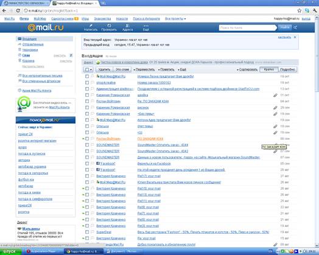Open the Номер заказа 1000183 message

pyautogui.click(x=154, y=83)
